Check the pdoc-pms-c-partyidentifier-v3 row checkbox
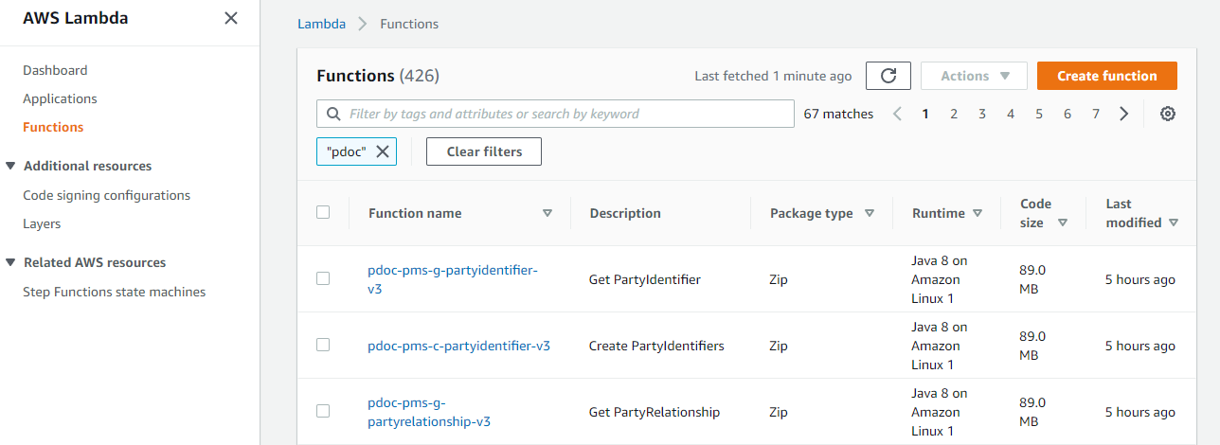Image resolution: width=1220 pixels, height=445 pixels. (323, 345)
